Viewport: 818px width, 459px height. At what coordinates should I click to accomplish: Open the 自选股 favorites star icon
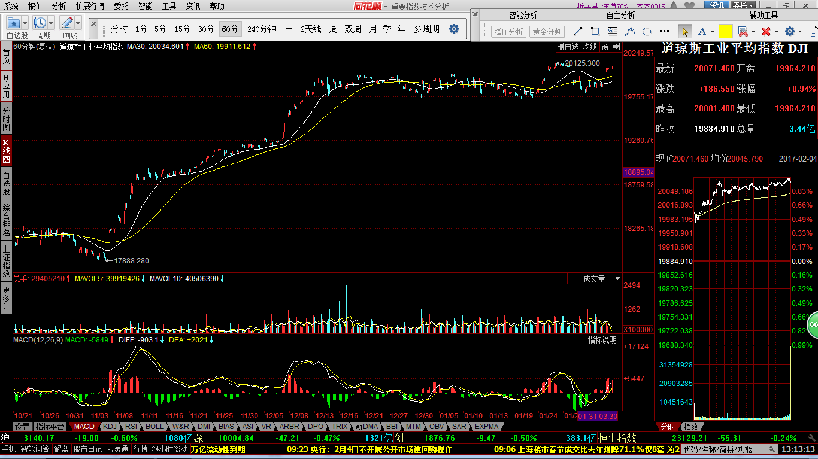pos(14,23)
